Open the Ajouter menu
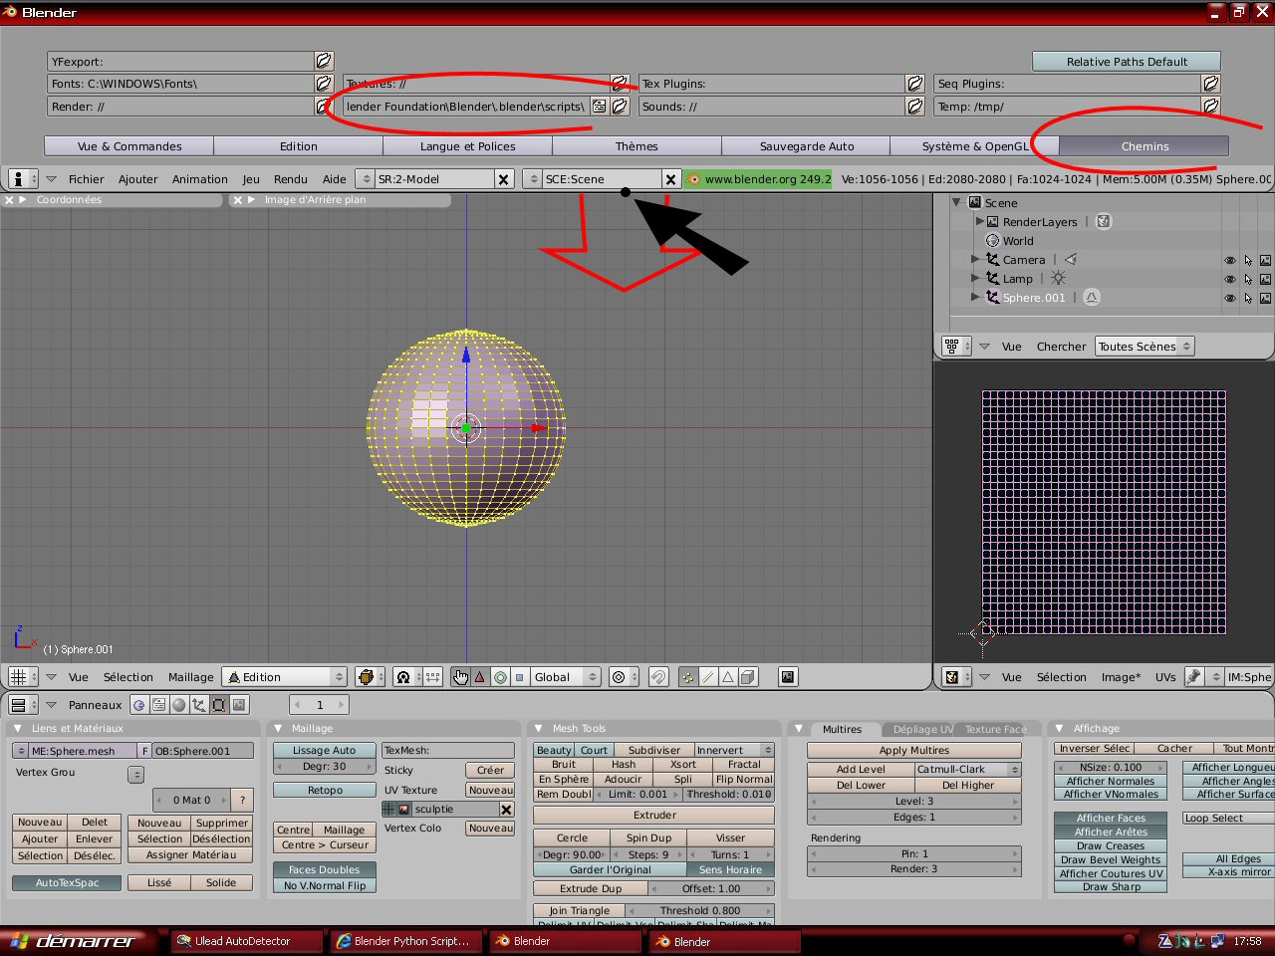The width and height of the screenshot is (1275, 956). click(x=137, y=179)
